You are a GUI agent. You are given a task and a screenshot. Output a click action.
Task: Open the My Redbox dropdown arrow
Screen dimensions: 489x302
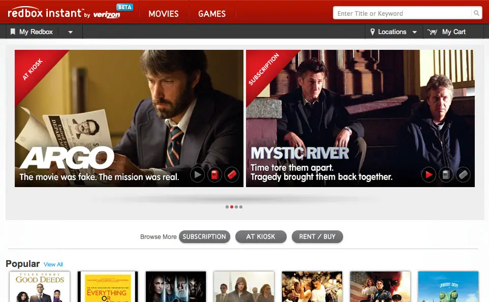(x=71, y=32)
